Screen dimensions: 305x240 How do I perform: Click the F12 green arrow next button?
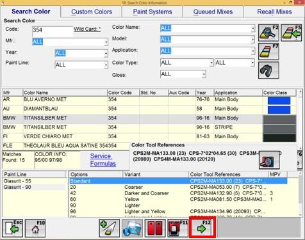coord(202,228)
